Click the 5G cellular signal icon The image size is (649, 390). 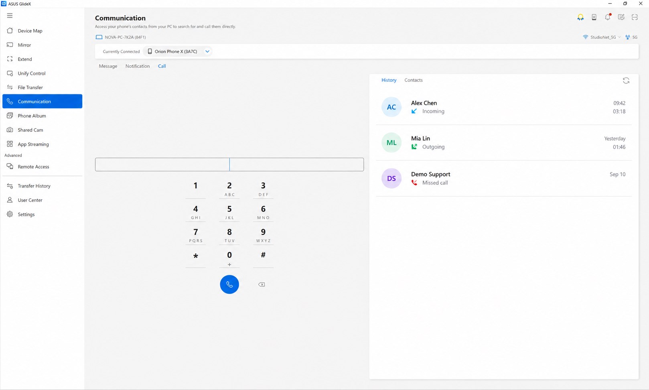[628, 37]
